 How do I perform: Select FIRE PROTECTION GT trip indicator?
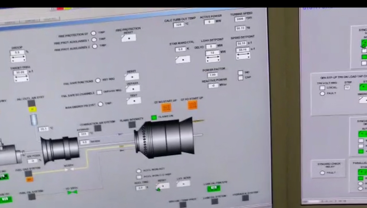coord(93,33)
